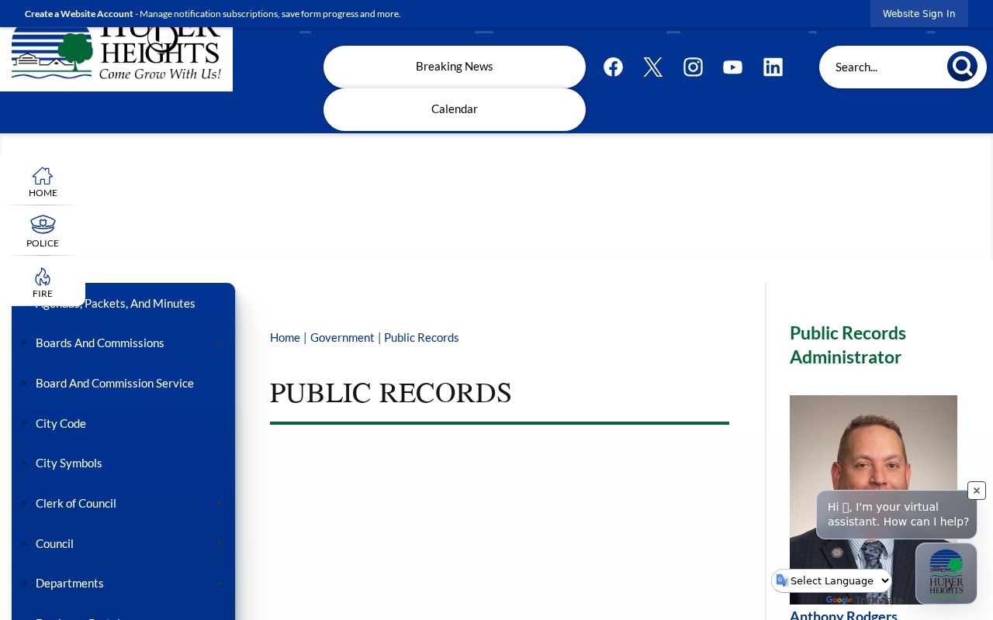Go to Home breadcrumb link
993x620 pixels.
[x=285, y=337]
